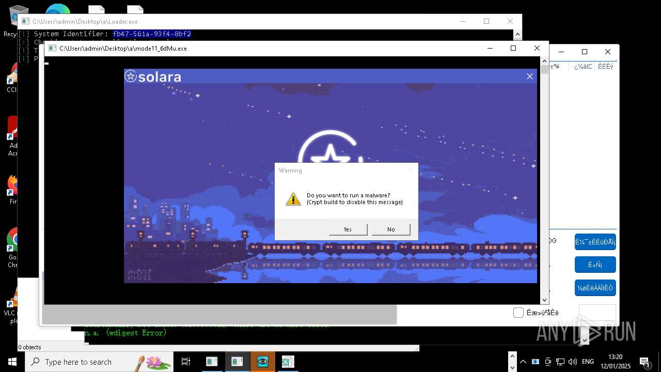Open the Windows Start menu
Image resolution: width=661 pixels, height=372 pixels.
click(x=12, y=362)
